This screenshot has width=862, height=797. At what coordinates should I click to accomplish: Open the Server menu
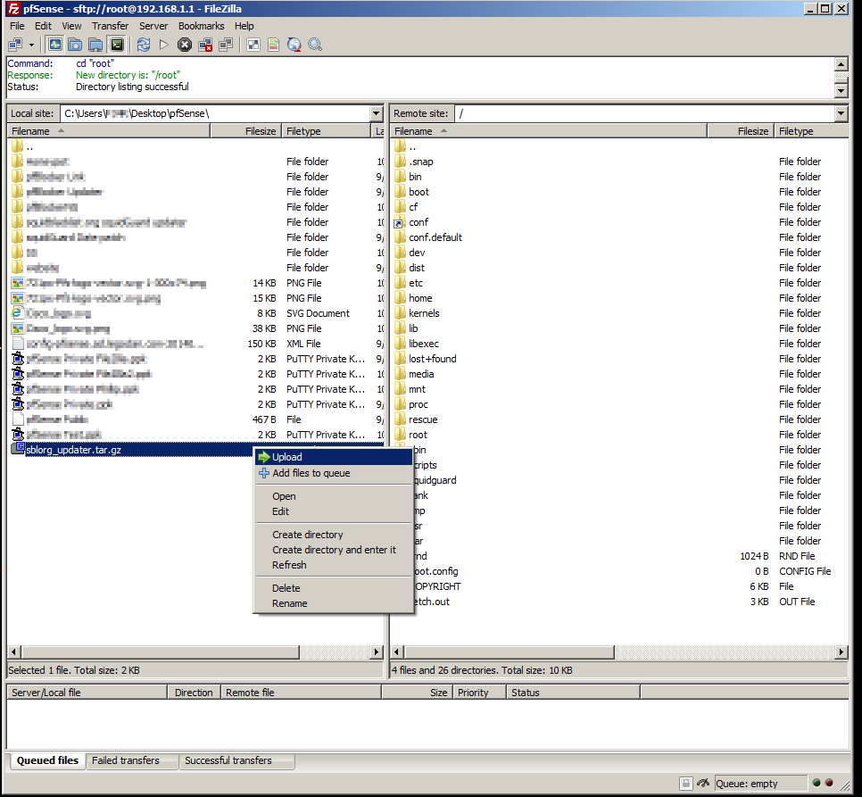click(153, 26)
